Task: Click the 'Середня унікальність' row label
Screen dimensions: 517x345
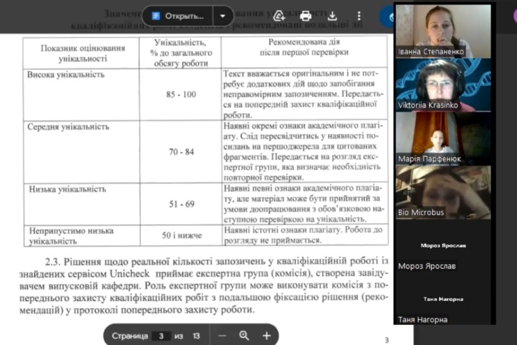Action: point(68,127)
